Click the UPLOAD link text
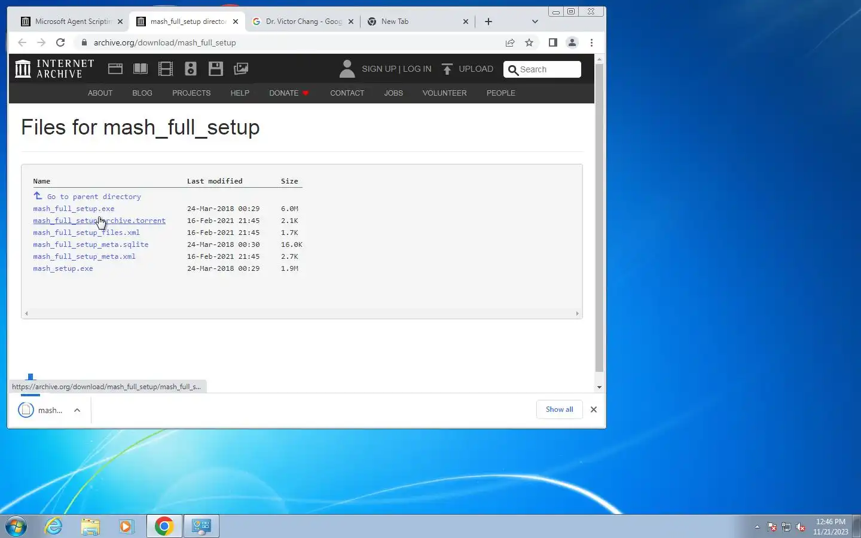Image resolution: width=861 pixels, height=538 pixels. point(476,69)
